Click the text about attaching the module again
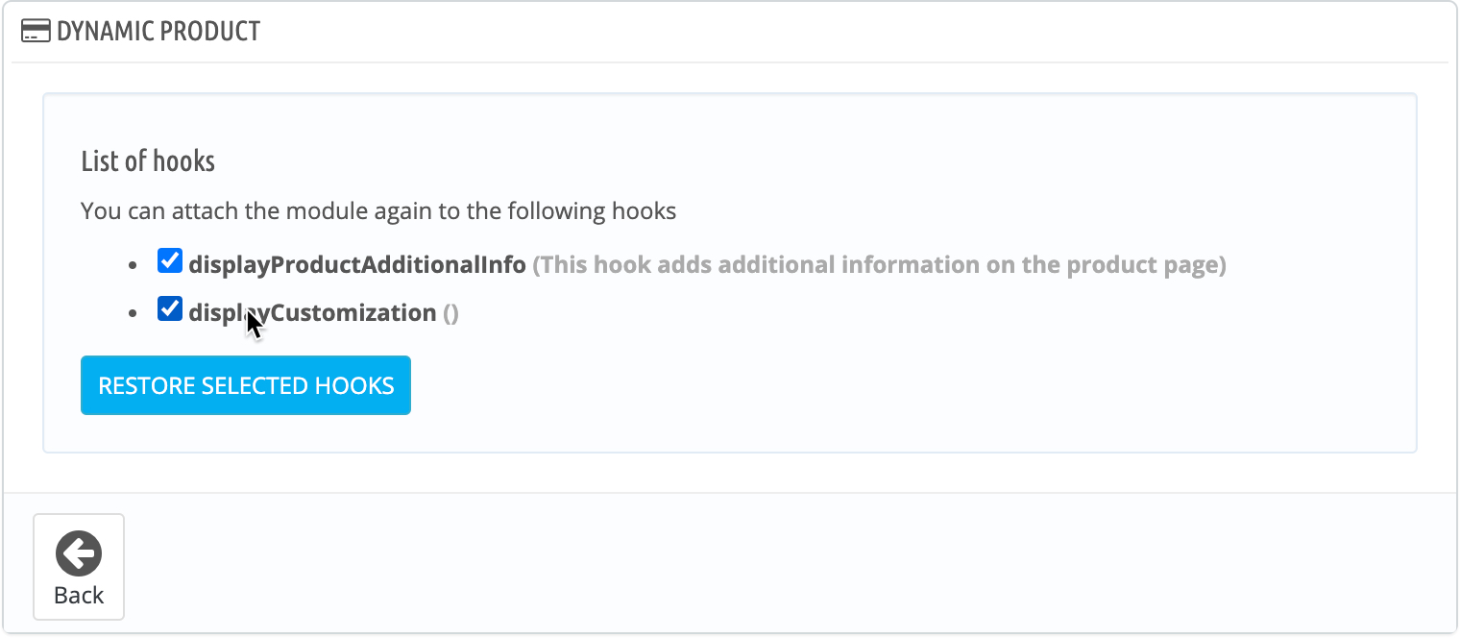Viewport: 1460px width, 638px height. coord(378,209)
